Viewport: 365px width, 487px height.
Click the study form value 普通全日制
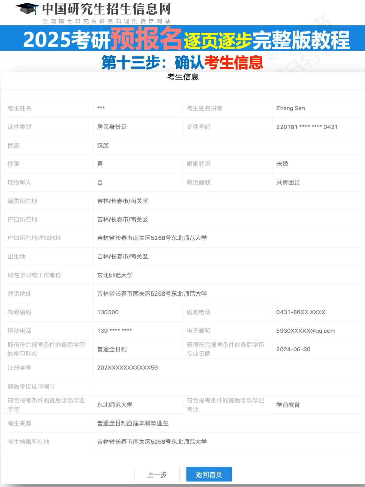pyautogui.click(x=112, y=349)
